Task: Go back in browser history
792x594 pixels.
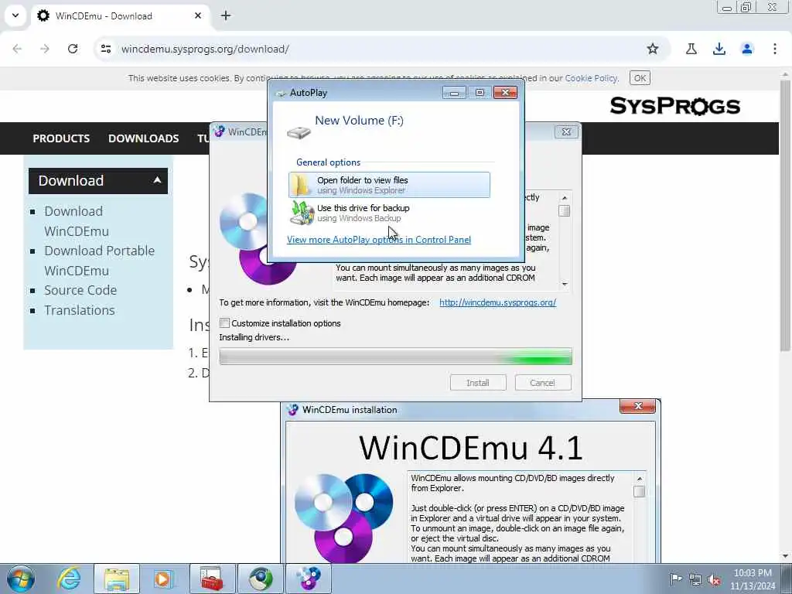Action: point(17,49)
